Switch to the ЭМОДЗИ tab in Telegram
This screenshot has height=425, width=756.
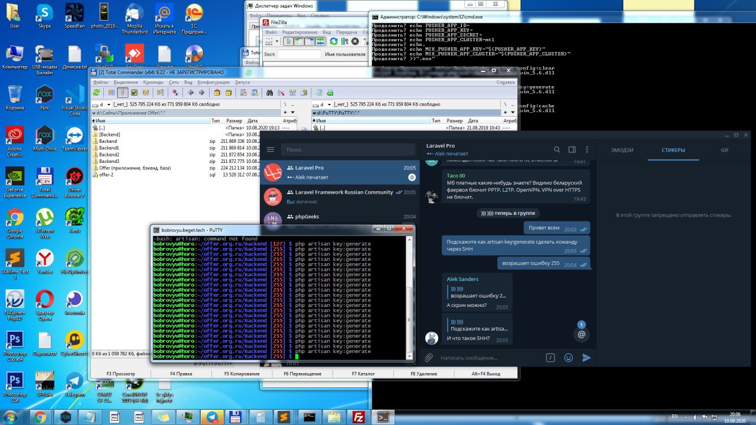point(623,150)
